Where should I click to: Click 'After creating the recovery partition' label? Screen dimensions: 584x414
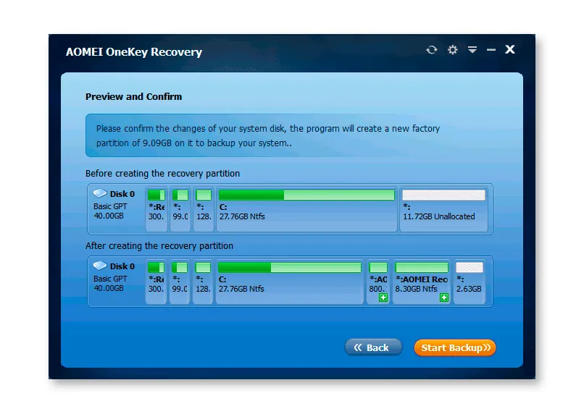click(159, 246)
